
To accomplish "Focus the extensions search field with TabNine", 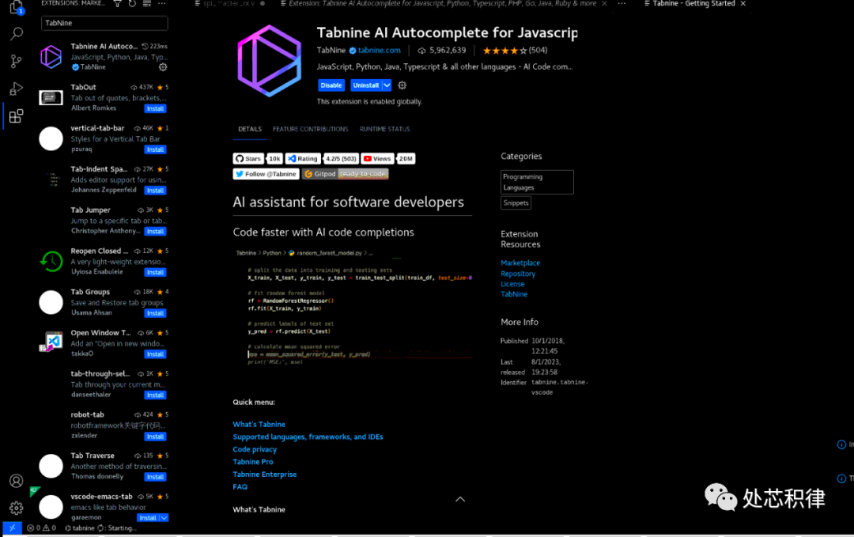I will [104, 23].
